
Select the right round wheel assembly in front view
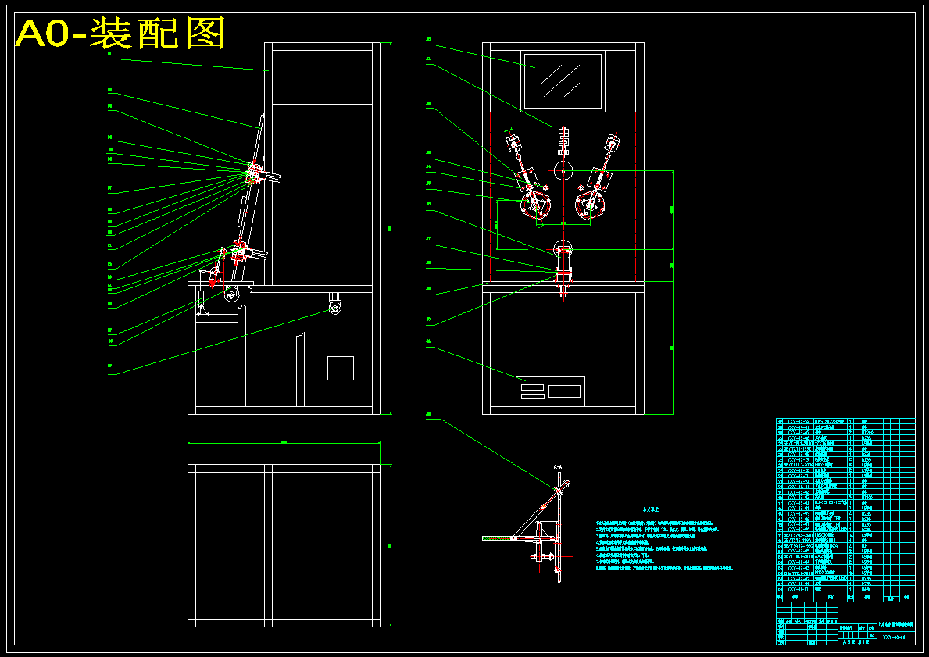point(590,205)
